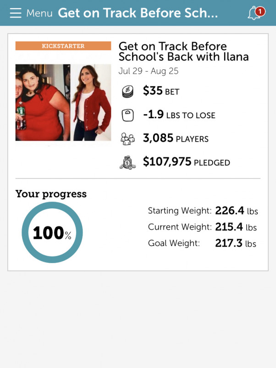Select the Jul 29 - Aug 25 date range
276x368 pixels.
point(149,71)
